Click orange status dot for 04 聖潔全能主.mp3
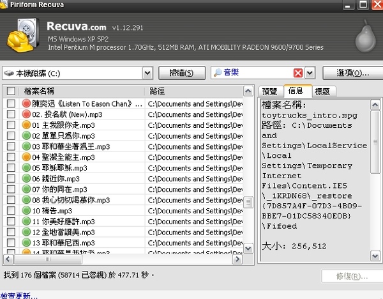The image size is (383, 299). pos(26,157)
